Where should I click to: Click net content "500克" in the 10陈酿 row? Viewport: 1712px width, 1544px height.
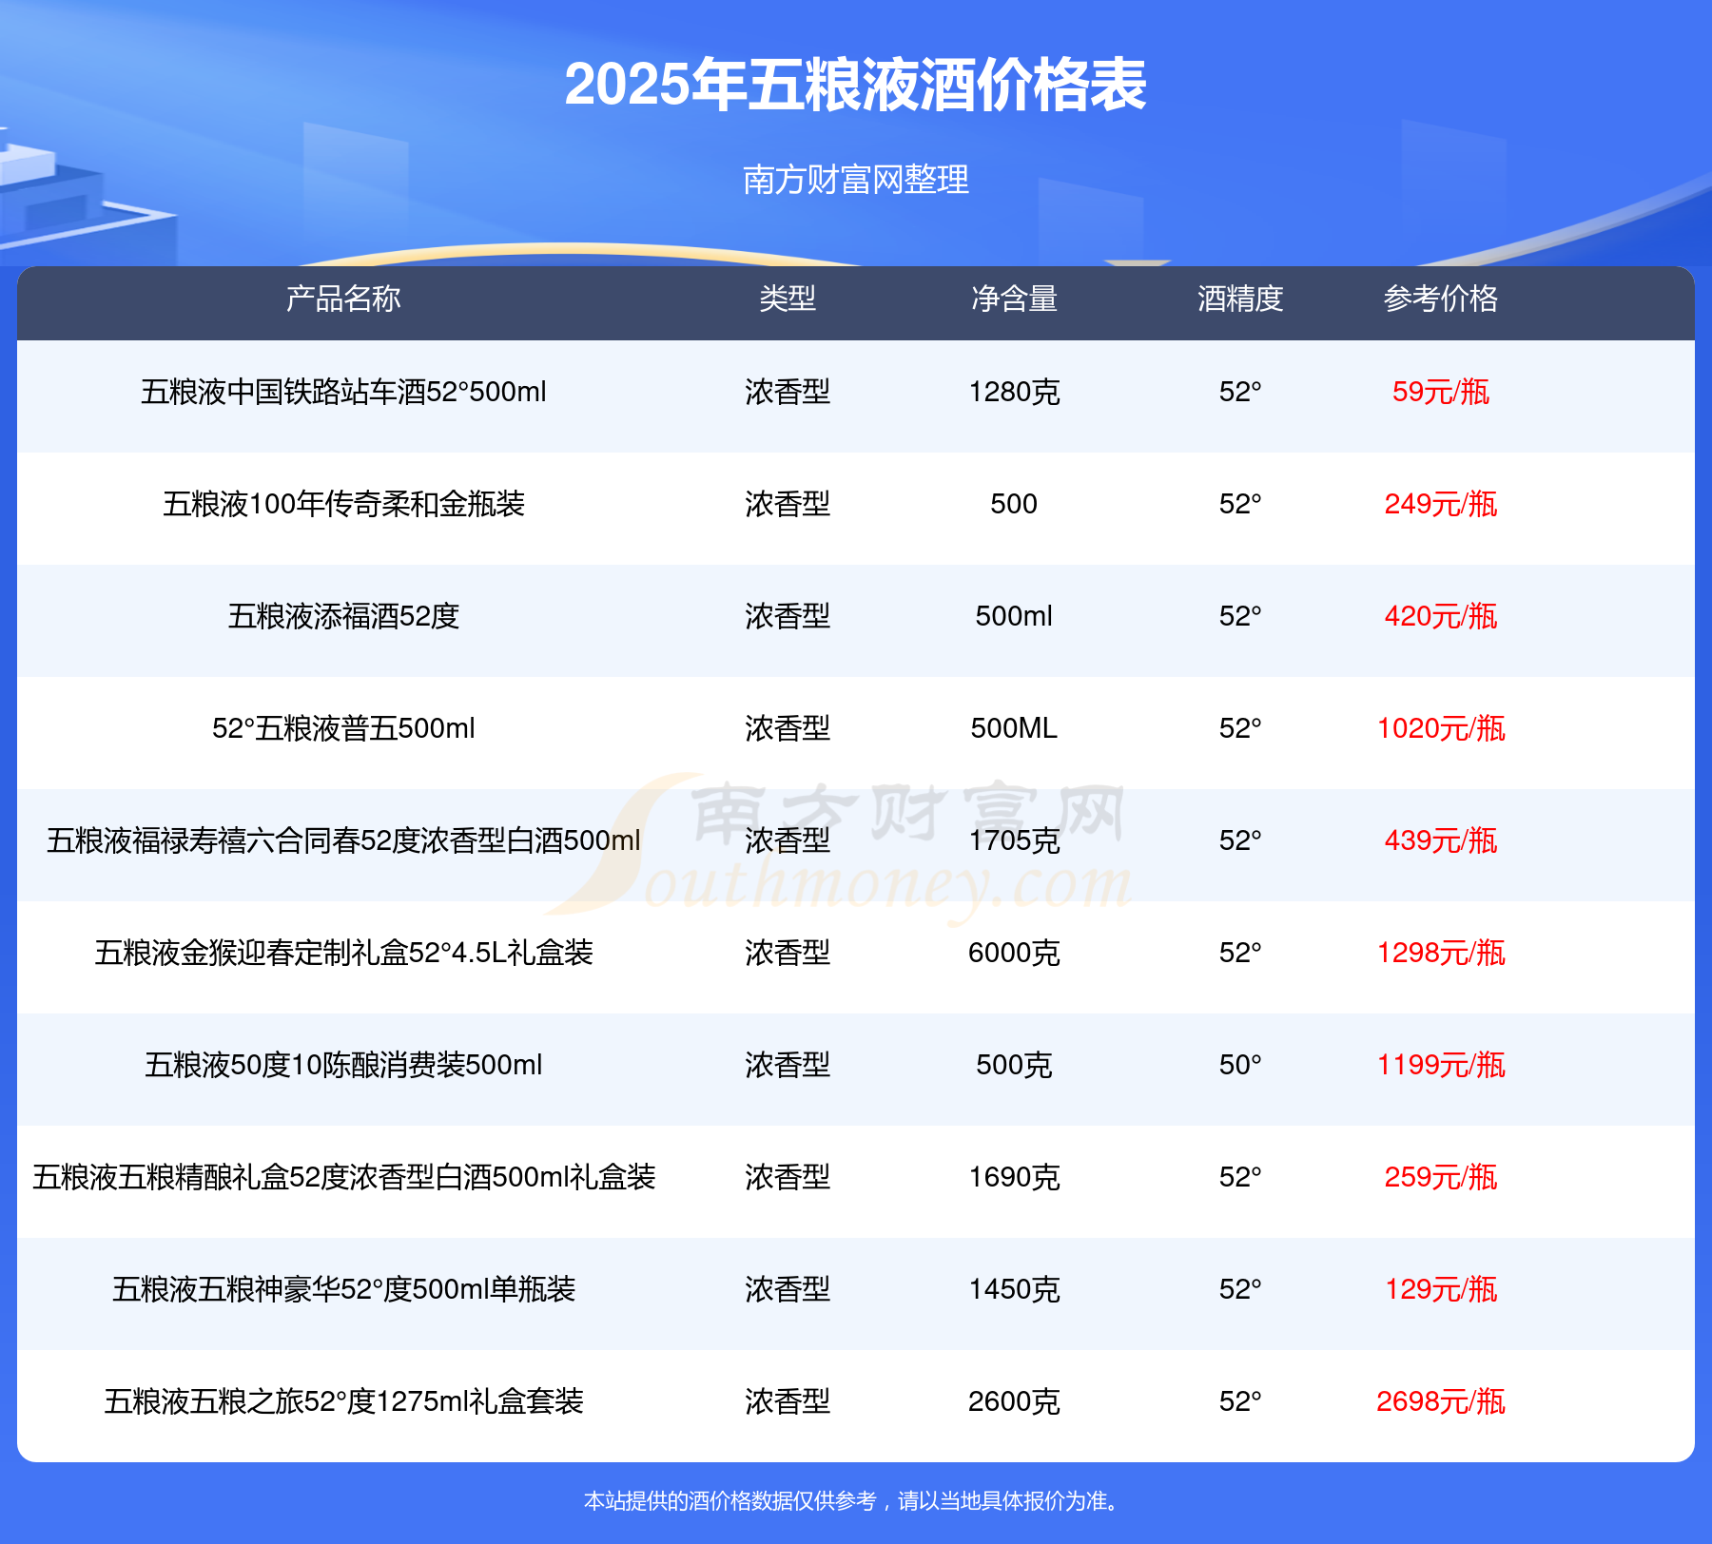coord(1014,1065)
